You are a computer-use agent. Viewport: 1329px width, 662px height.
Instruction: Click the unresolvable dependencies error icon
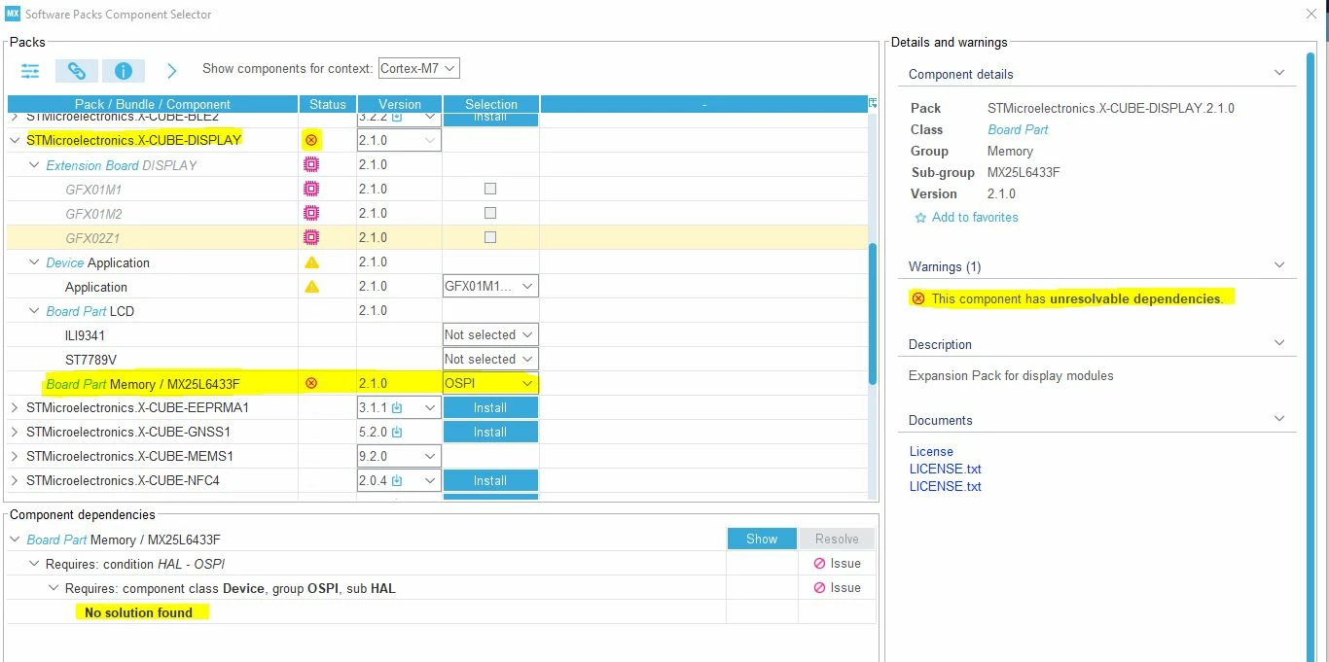pos(917,298)
